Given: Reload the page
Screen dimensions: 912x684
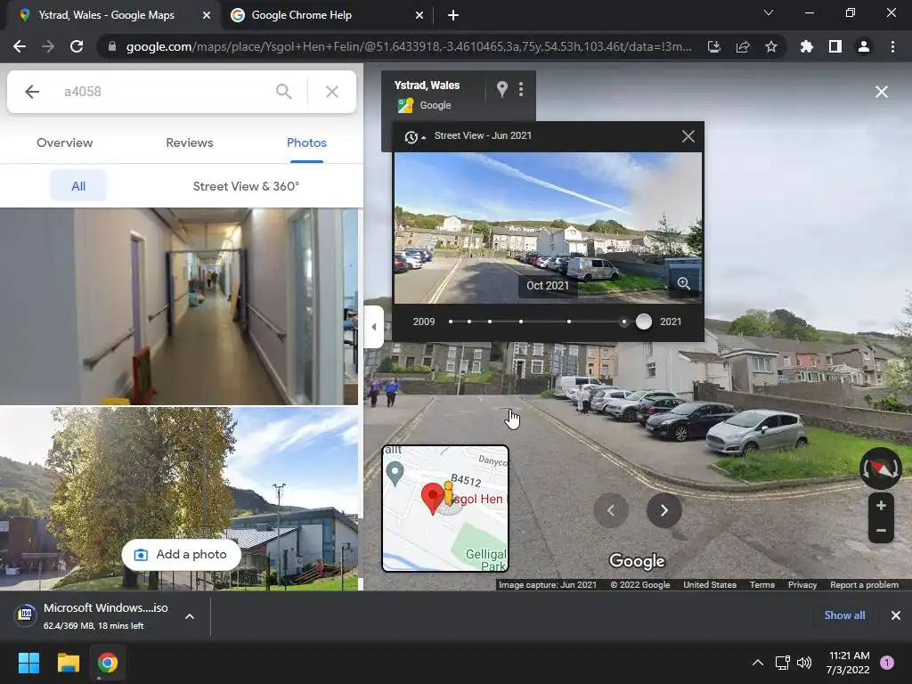Looking at the screenshot, I should (x=77, y=46).
